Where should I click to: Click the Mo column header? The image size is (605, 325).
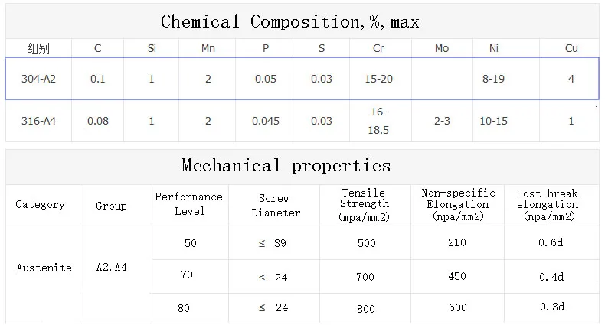pyautogui.click(x=442, y=48)
